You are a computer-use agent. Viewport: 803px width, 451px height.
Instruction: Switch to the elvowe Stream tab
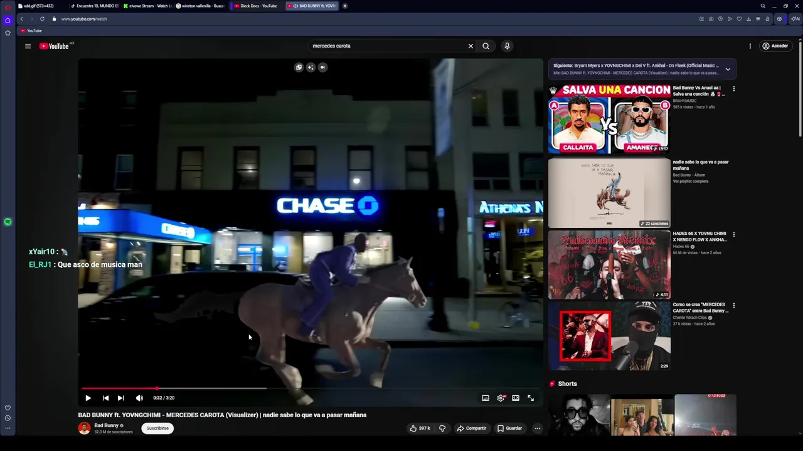[147, 6]
